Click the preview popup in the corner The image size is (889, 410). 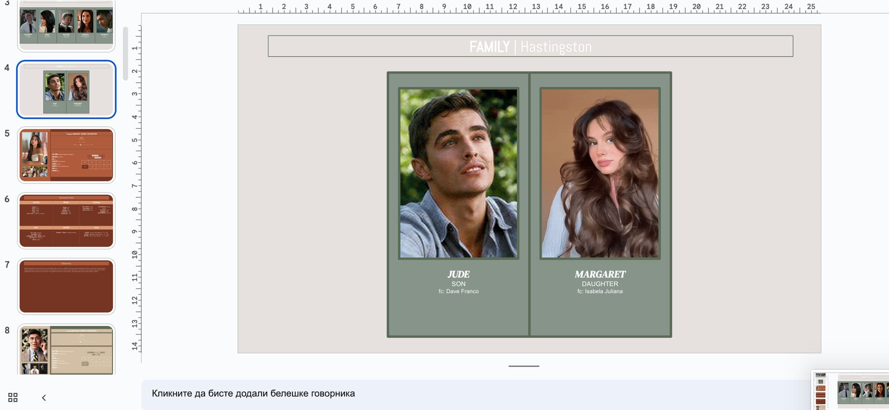851,391
